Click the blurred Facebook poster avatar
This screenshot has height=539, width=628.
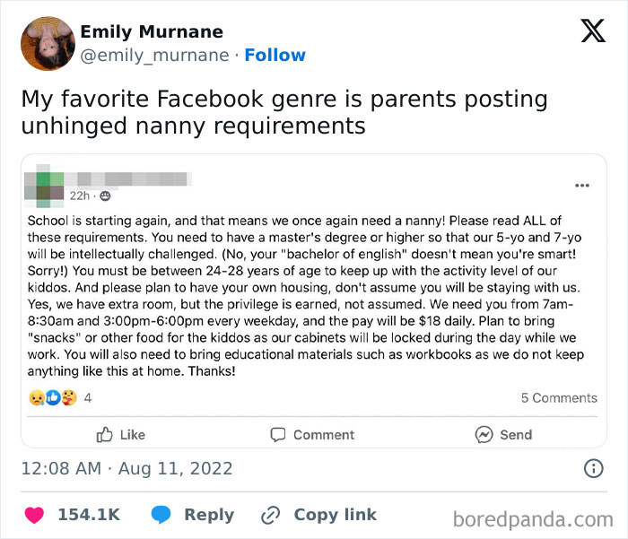(x=45, y=182)
